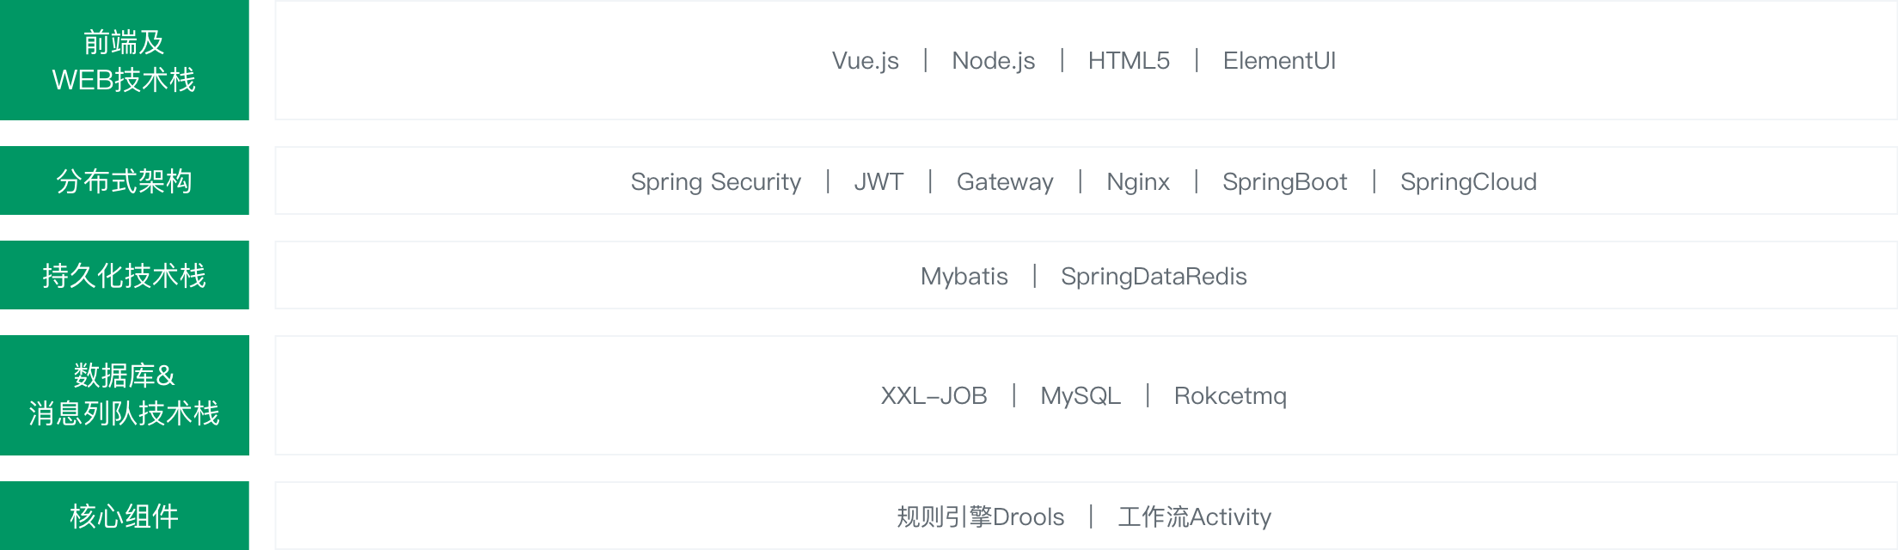The image size is (1898, 550).
Task: Click the 核心组件 category label
Action: (124, 516)
